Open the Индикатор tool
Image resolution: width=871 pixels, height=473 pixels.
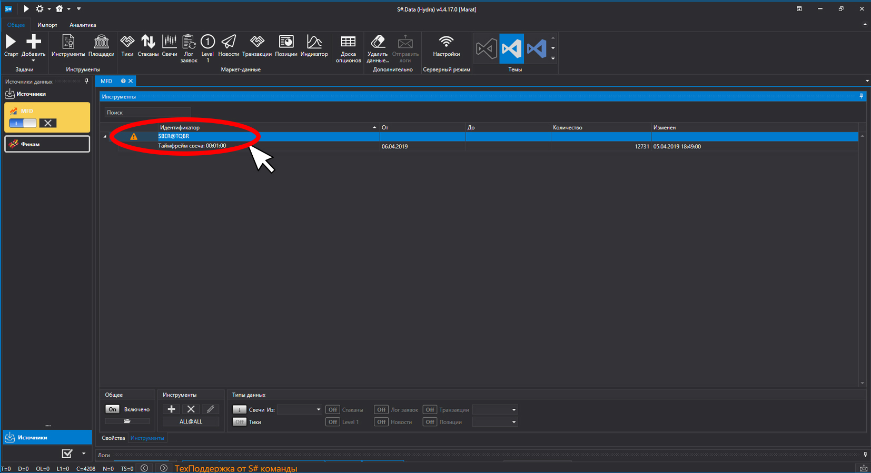pos(314,46)
